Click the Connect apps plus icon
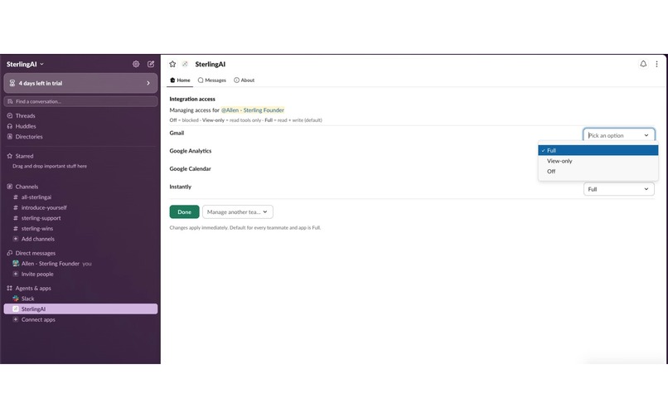 pyautogui.click(x=16, y=319)
